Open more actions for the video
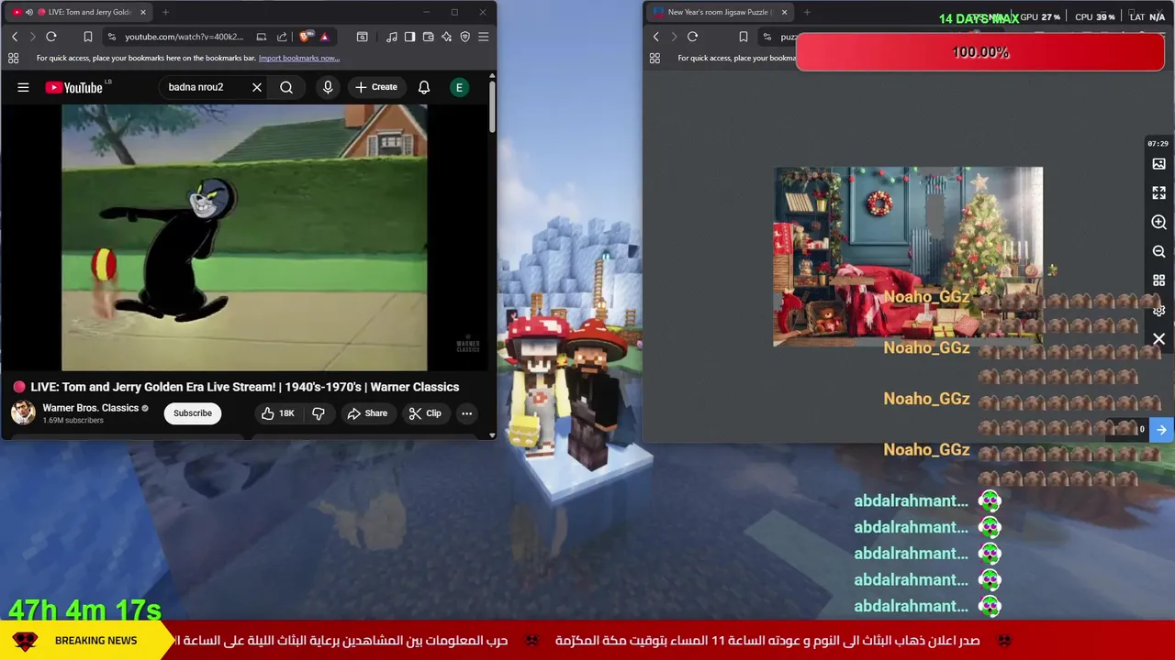 pyautogui.click(x=466, y=413)
